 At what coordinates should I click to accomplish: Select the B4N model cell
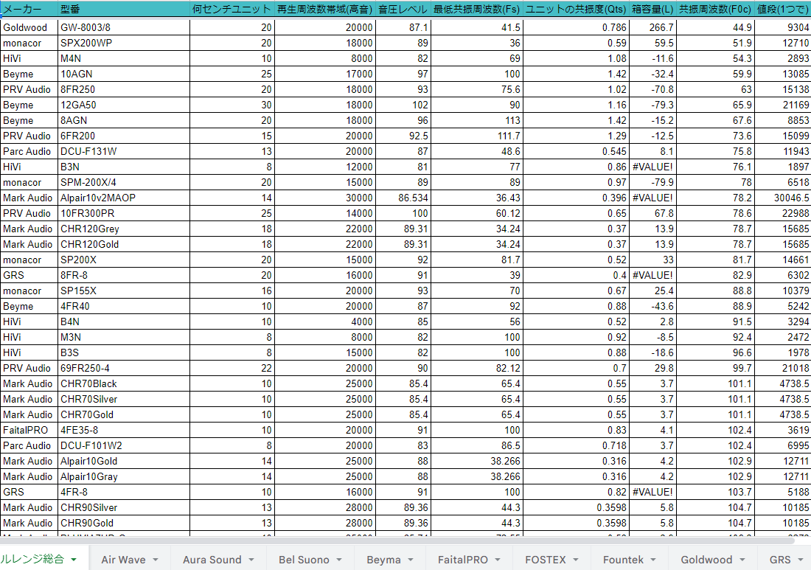pos(124,322)
